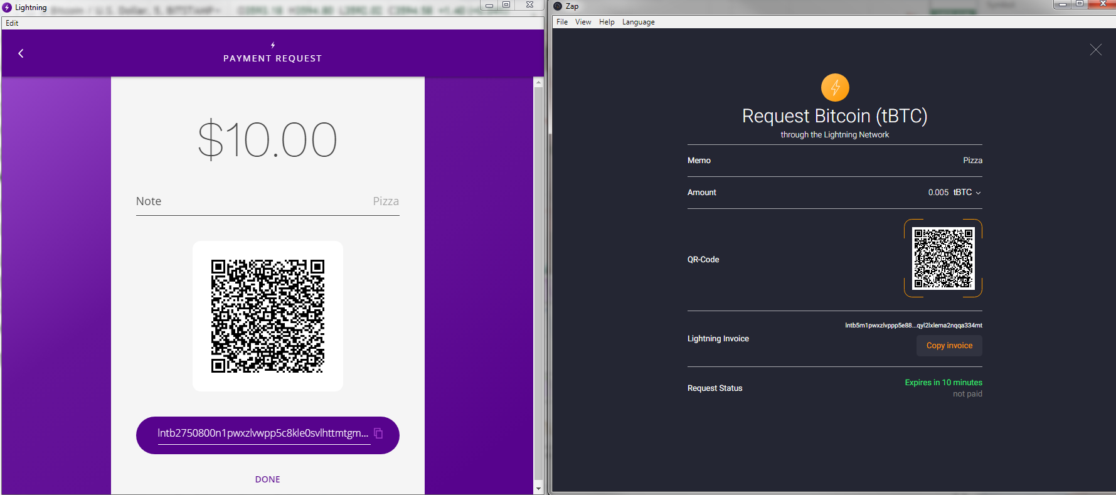Image resolution: width=1116 pixels, height=495 pixels.
Task: Close the Zap application window
Action: pos(1102,4)
